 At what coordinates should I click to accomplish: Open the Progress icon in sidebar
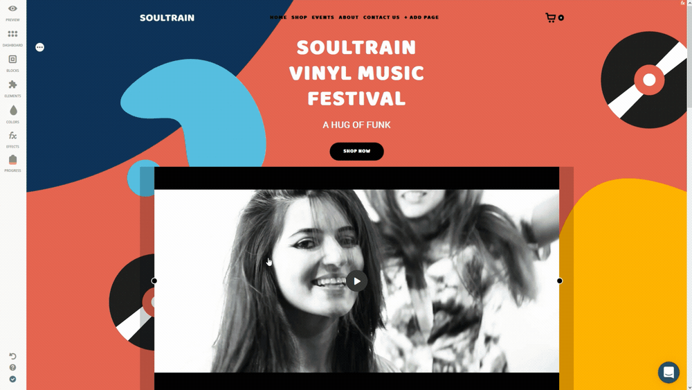coord(12,159)
